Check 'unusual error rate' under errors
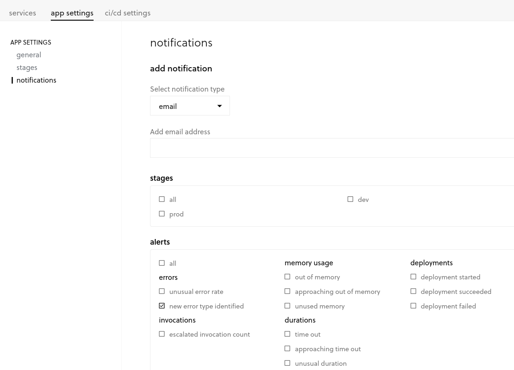 coord(162,291)
